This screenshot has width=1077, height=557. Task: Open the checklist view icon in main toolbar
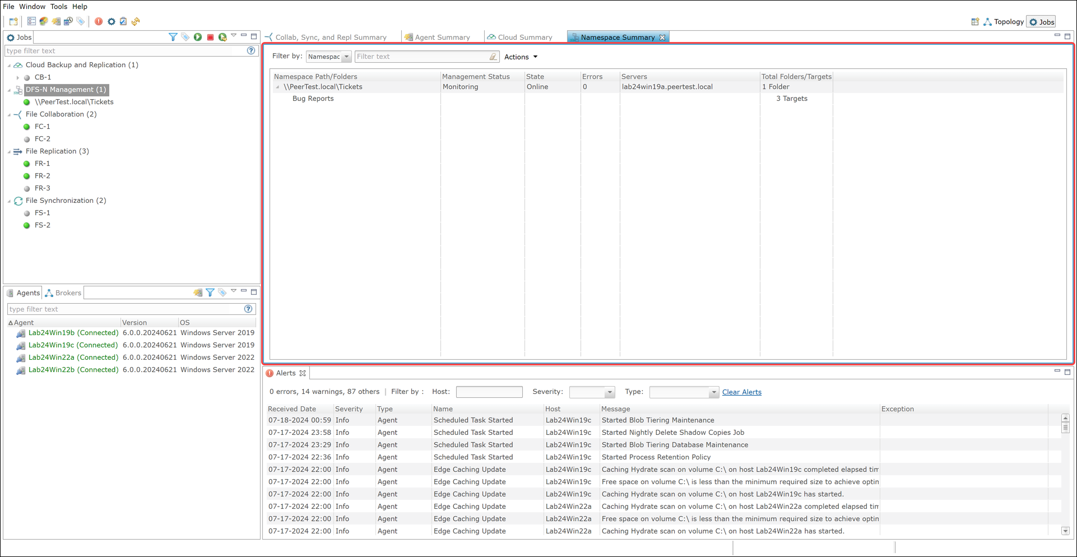click(x=31, y=21)
